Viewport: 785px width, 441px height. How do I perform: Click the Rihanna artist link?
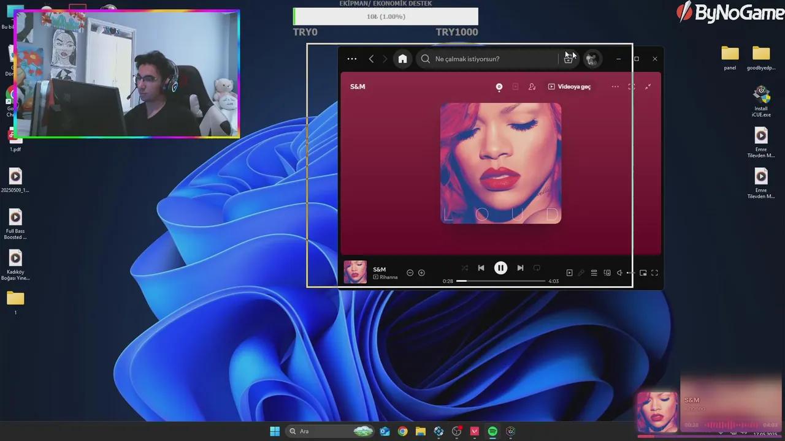[x=388, y=277]
